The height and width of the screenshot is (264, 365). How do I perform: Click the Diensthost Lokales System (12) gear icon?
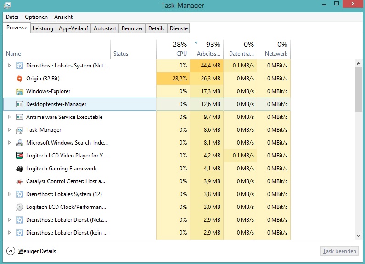coord(20,194)
